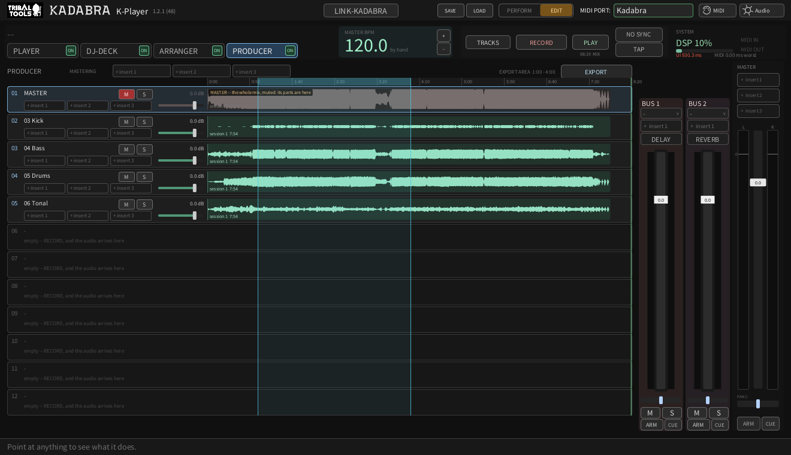Unmute the MASTER track
The image size is (791, 455).
coord(126,94)
